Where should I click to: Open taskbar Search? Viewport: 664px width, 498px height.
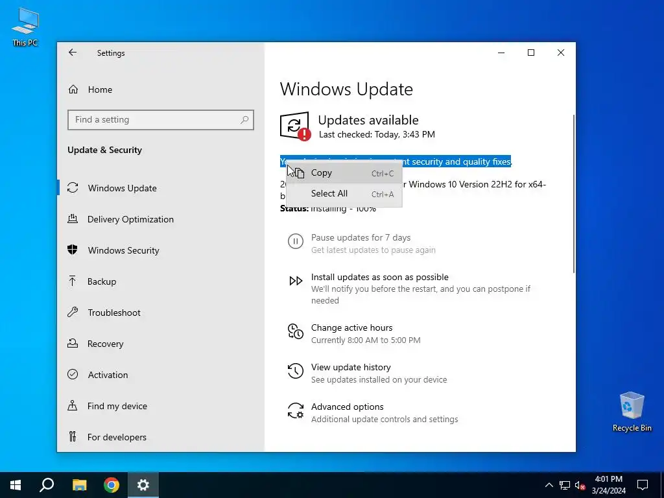click(x=47, y=485)
